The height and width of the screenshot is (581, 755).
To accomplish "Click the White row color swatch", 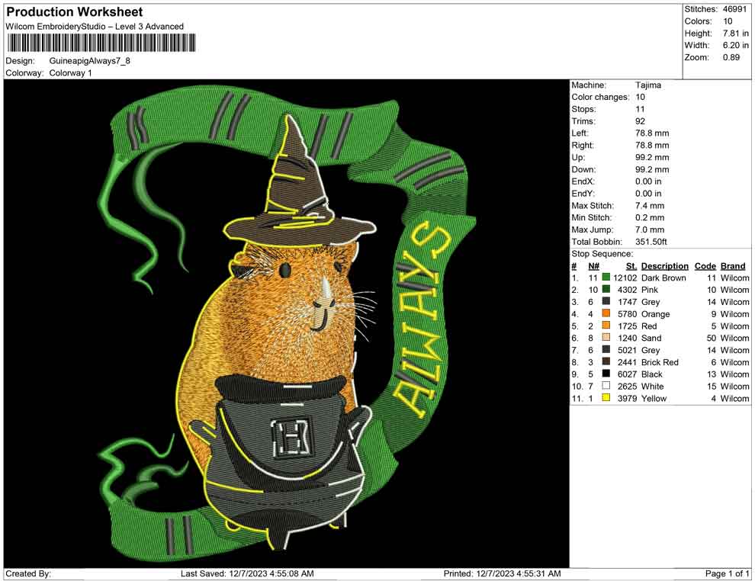I will tap(606, 386).
